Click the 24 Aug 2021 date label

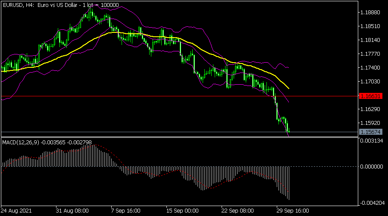16,211
